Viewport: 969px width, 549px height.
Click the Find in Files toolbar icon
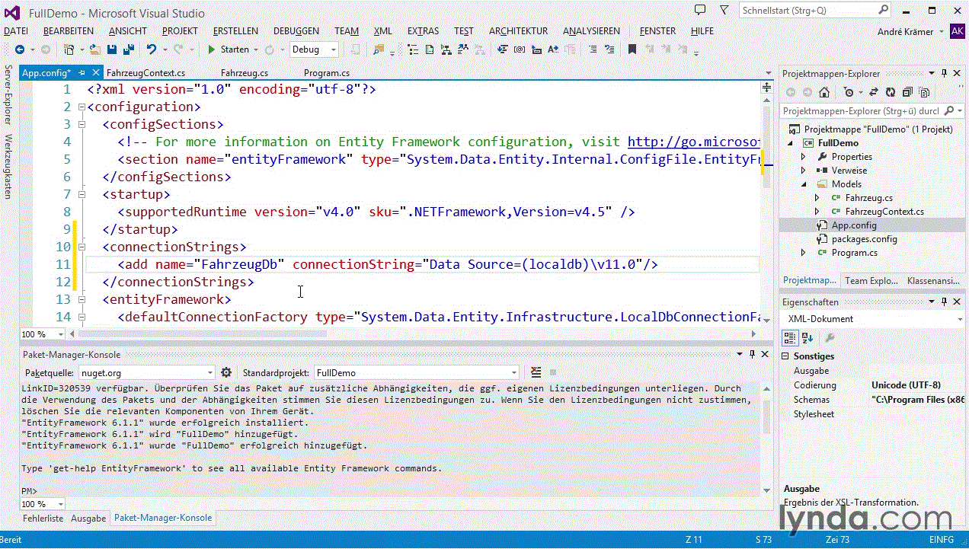(x=379, y=49)
